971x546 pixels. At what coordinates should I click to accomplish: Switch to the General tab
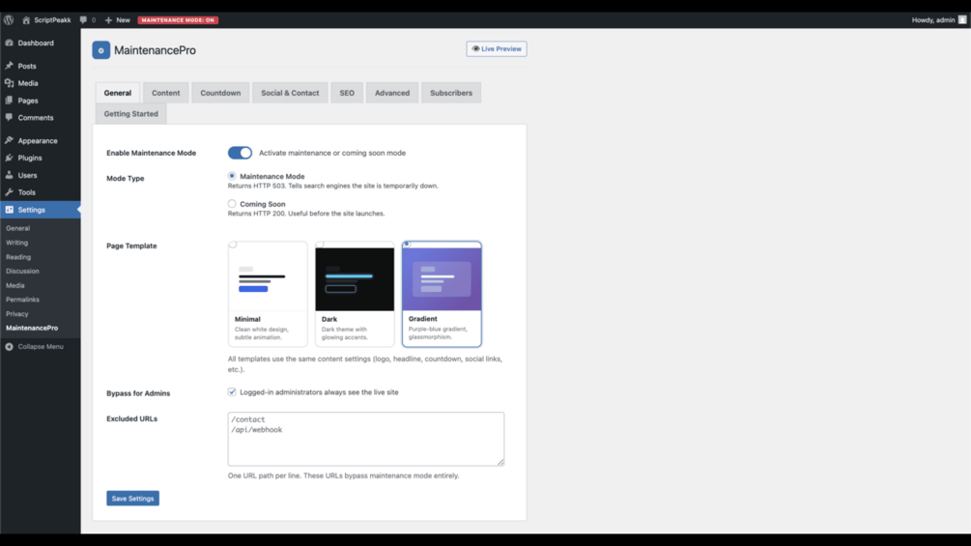(x=118, y=93)
